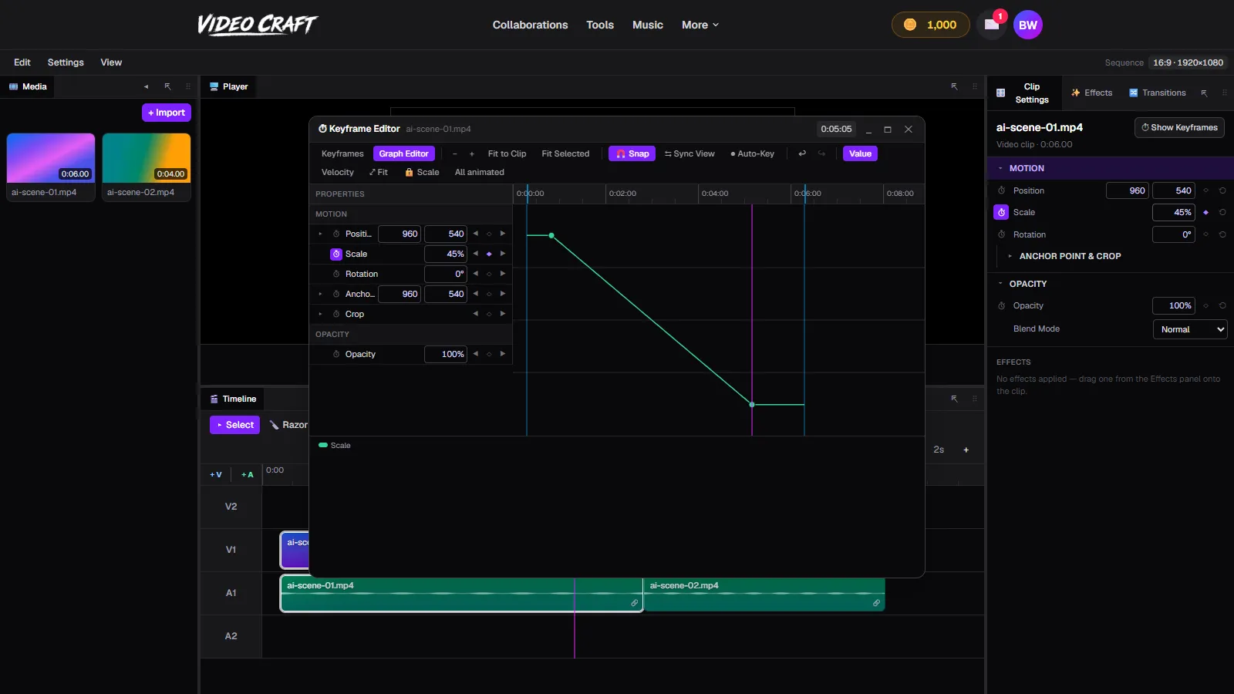
Task: Switch graph to Velocity mode
Action: pyautogui.click(x=338, y=172)
